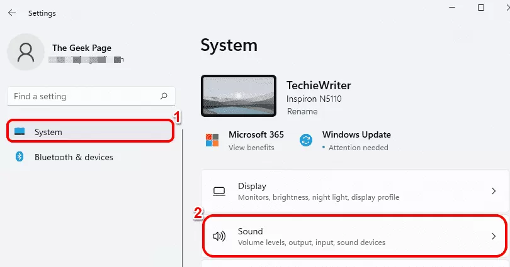510x267 pixels.
Task: Click the search magnifier icon
Action: coord(164,96)
